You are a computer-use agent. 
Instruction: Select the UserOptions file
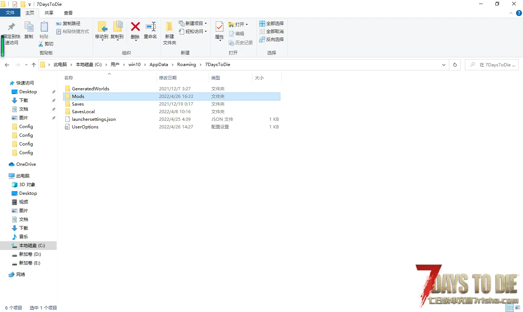tap(172, 127)
